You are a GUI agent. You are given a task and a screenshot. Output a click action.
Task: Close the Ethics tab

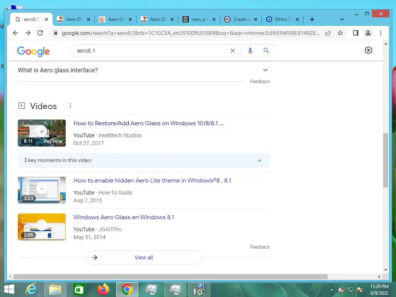[x=297, y=19]
